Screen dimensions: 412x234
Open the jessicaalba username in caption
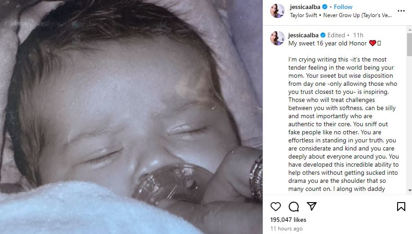pyautogui.click(x=303, y=35)
